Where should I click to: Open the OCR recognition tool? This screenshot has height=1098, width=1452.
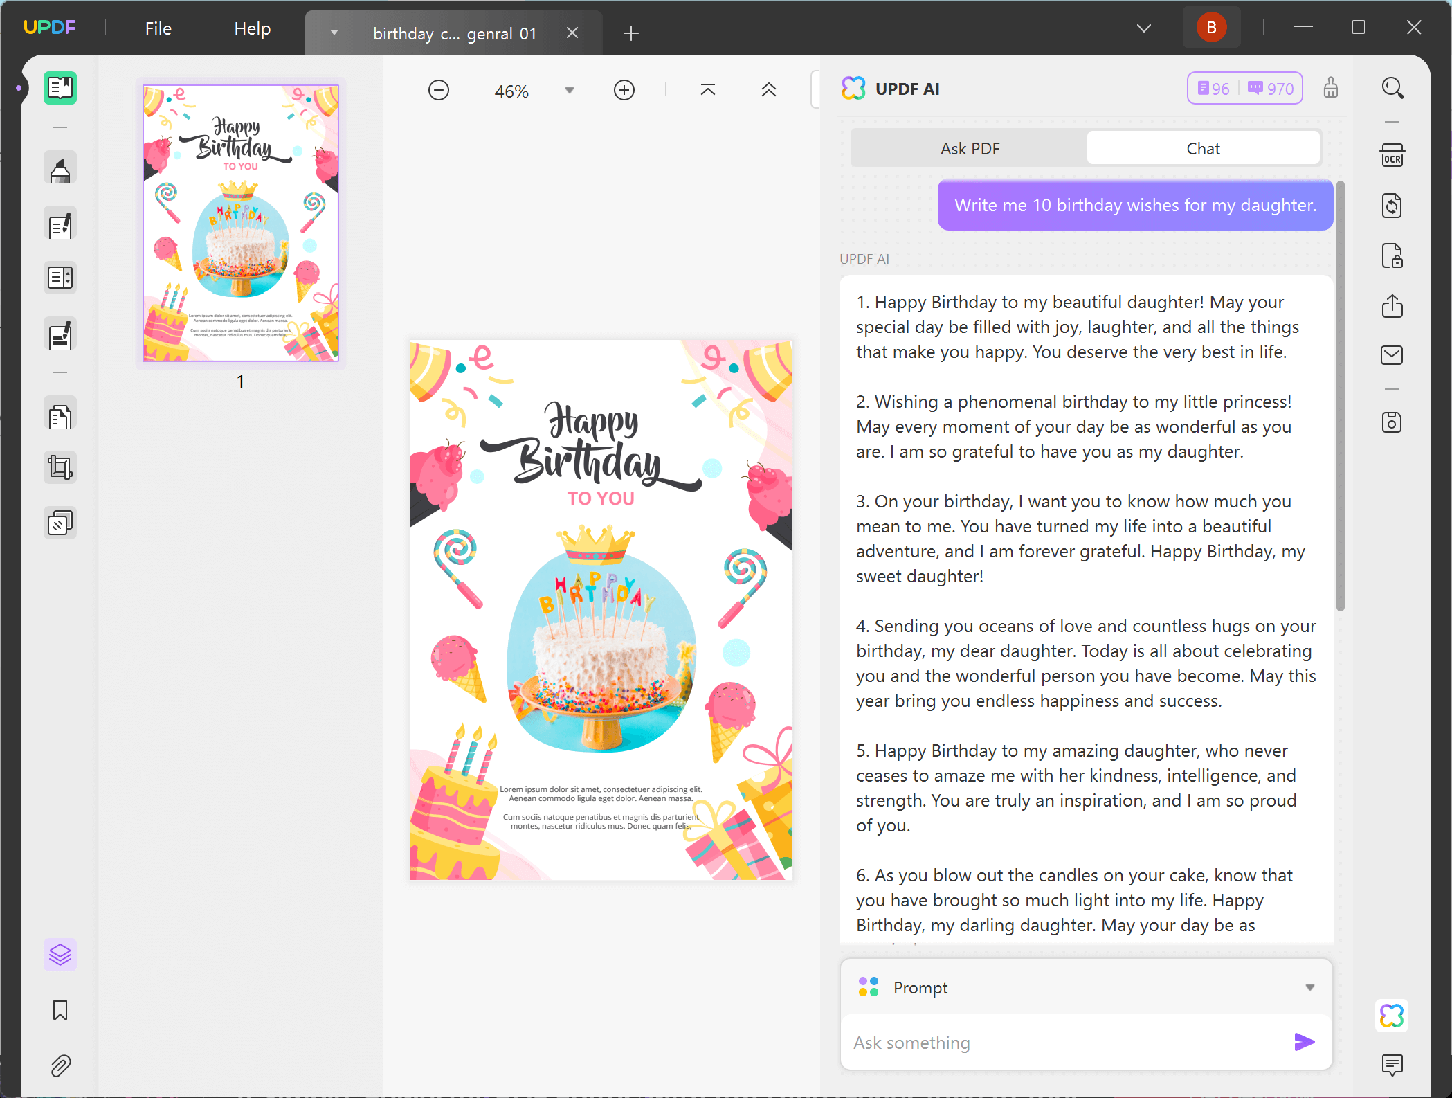(x=1392, y=156)
